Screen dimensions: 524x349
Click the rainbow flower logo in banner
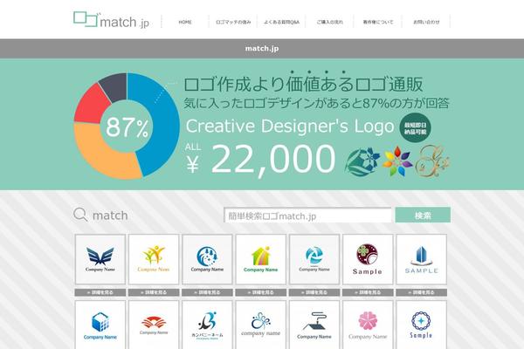[x=397, y=161]
